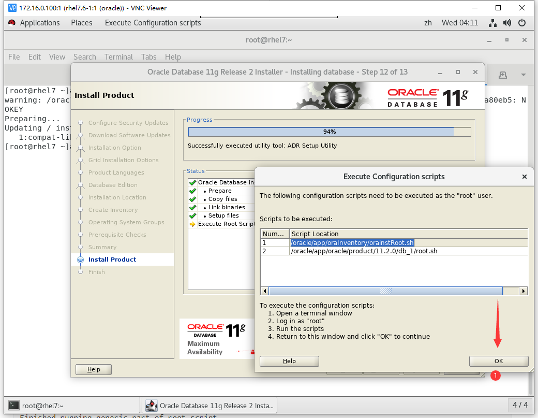The width and height of the screenshot is (538, 418).
Task: Click scrollbar left arrow in scripts table
Action: pyautogui.click(x=264, y=291)
